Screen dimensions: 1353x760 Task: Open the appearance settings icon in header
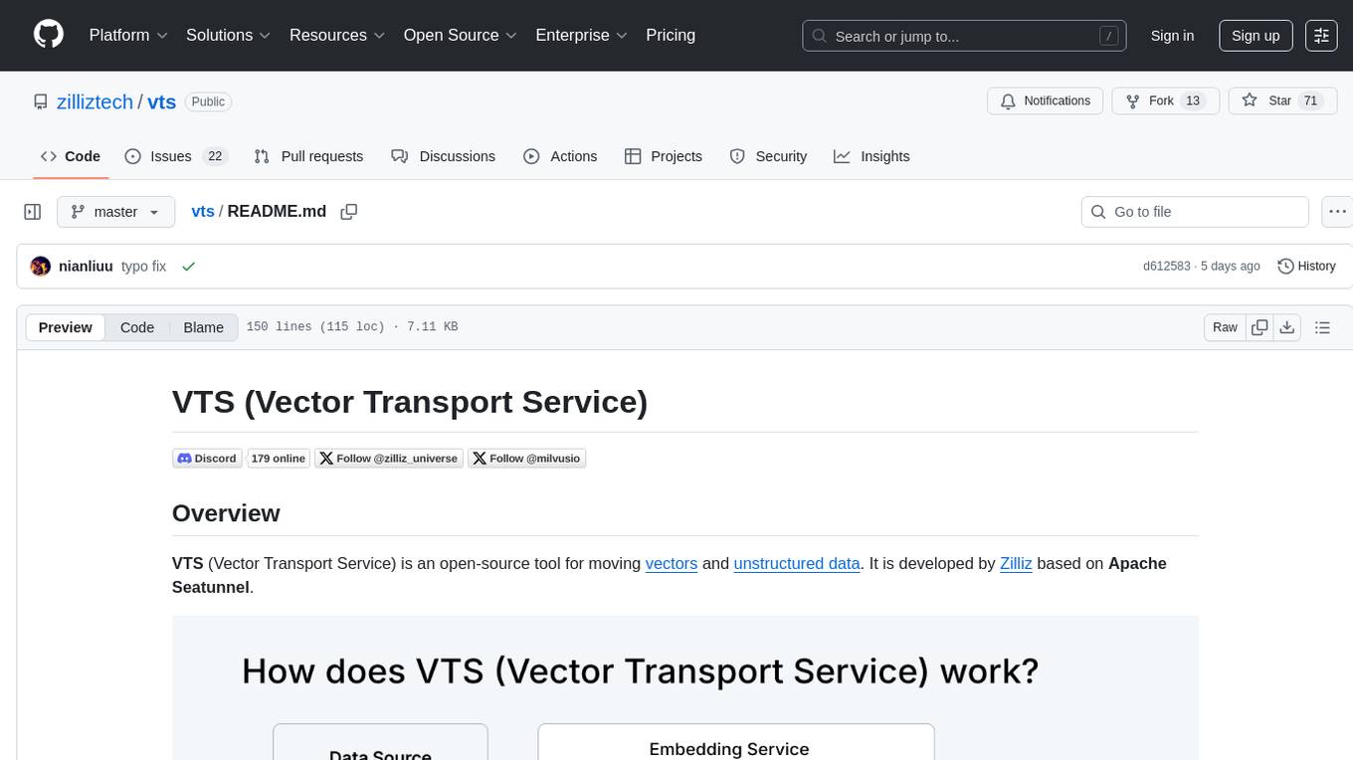pos(1321,36)
